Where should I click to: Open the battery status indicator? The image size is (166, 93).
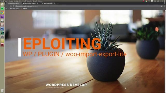(x=155, y=1)
